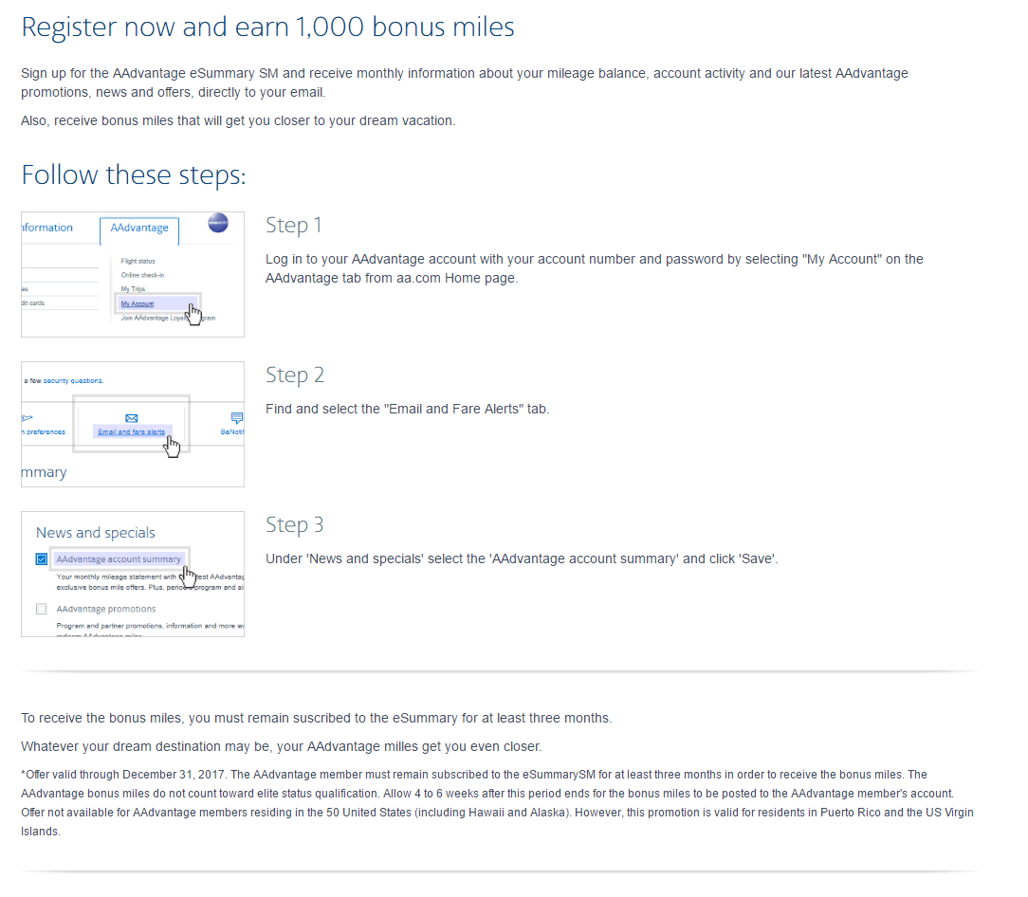This screenshot has width=1028, height=897.
Task: Click My Account link in Step 1 image
Action: point(137,303)
